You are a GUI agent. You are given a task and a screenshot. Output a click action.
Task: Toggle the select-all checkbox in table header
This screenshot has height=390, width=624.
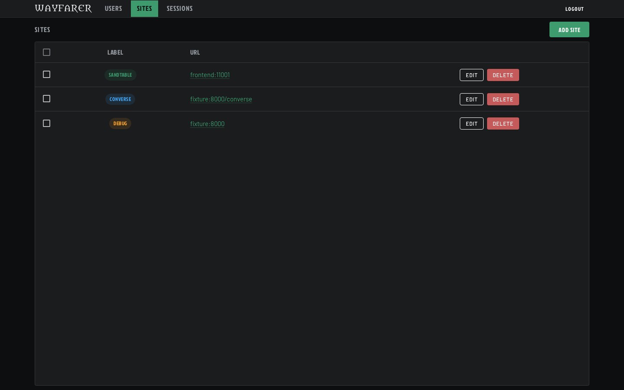point(46,52)
